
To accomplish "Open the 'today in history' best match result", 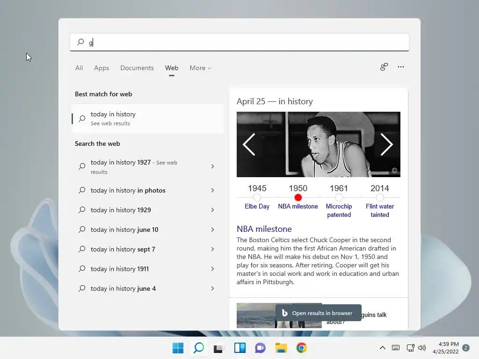I will [x=147, y=118].
